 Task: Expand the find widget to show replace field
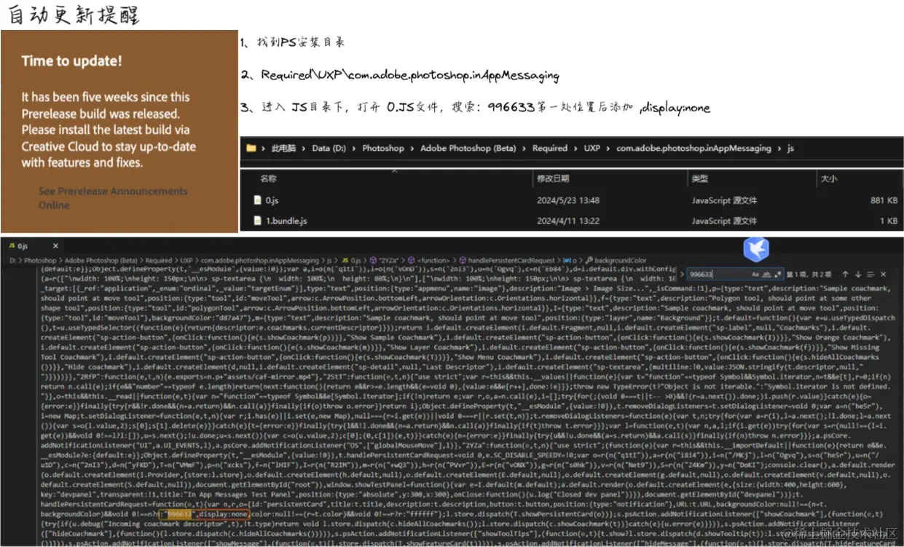(x=682, y=275)
